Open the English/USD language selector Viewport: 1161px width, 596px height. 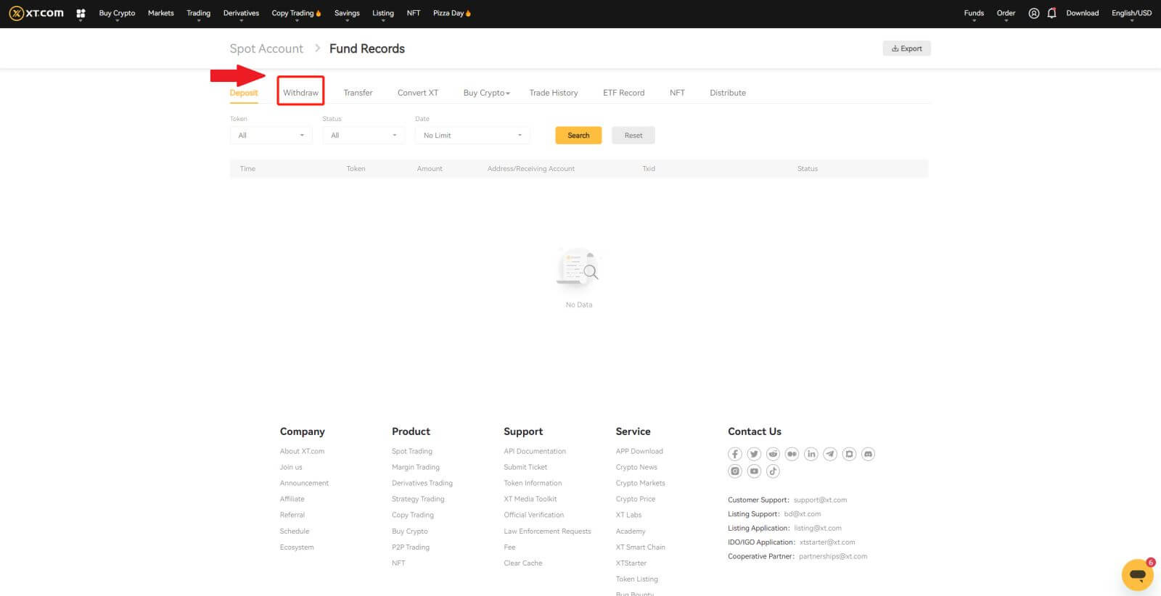coord(1131,13)
